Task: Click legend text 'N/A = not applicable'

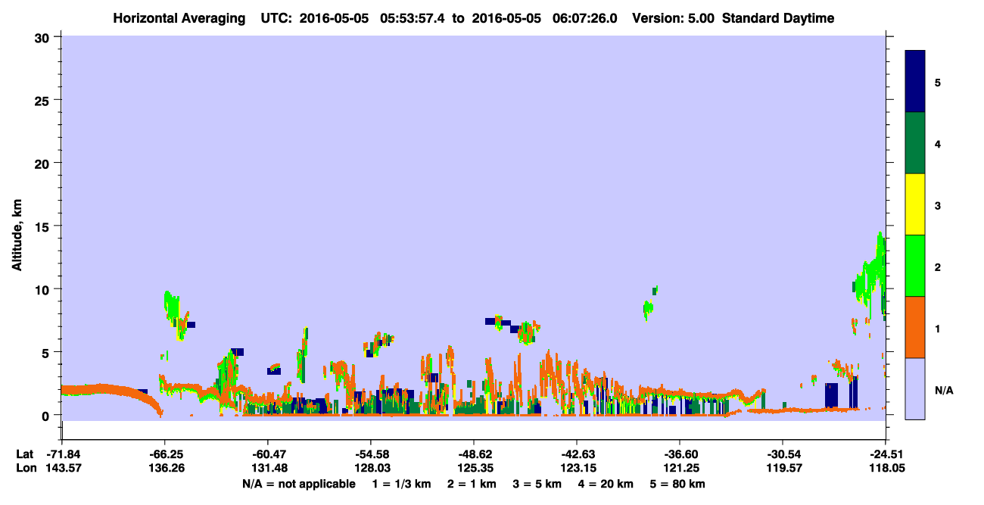Action: [x=298, y=484]
